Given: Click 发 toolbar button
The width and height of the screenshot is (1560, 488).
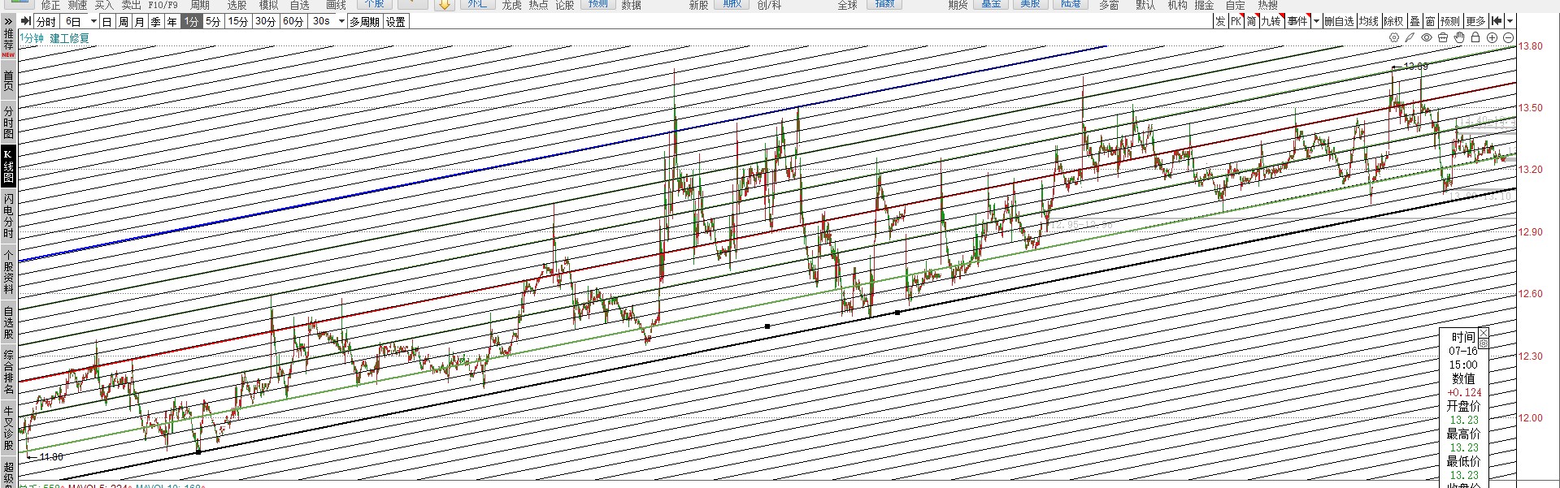Looking at the screenshot, I should coord(1220,21).
